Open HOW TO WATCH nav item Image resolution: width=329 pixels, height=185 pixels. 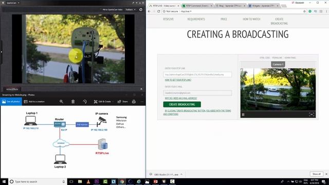[x=251, y=19]
